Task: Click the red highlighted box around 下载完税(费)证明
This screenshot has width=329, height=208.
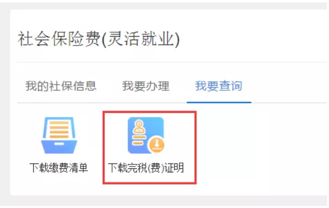Action: point(149,148)
